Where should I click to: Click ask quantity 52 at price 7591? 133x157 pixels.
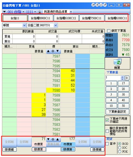(68, 85)
